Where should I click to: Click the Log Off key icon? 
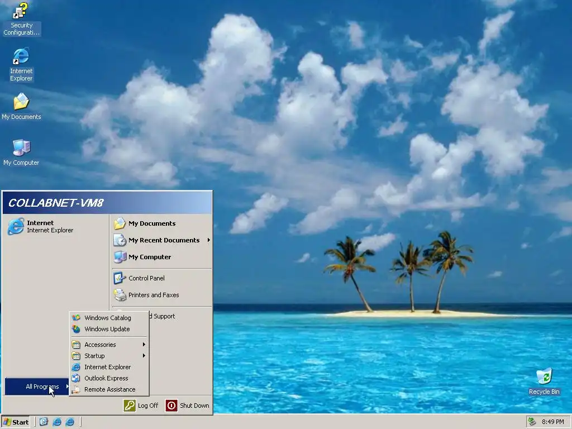tap(130, 406)
